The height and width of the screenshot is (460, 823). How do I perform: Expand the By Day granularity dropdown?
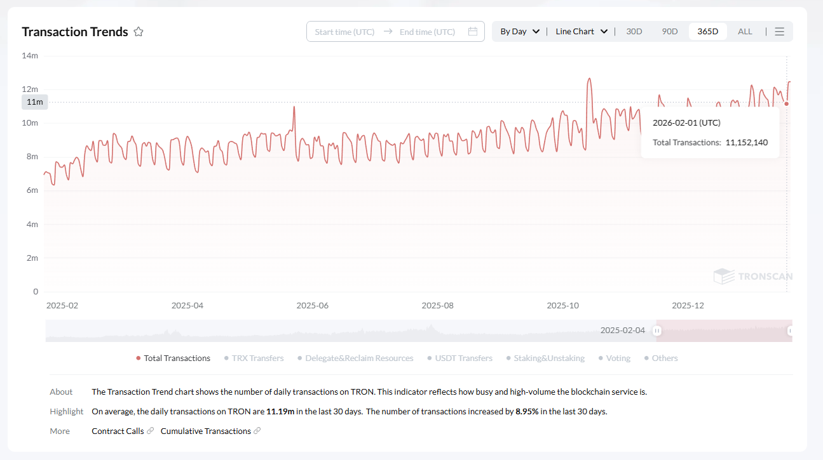click(520, 32)
